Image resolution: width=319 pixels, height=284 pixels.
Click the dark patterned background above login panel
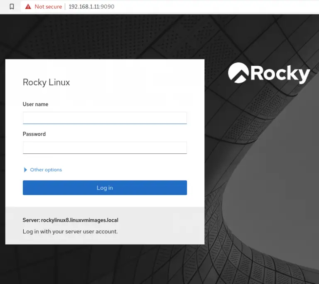click(x=104, y=37)
